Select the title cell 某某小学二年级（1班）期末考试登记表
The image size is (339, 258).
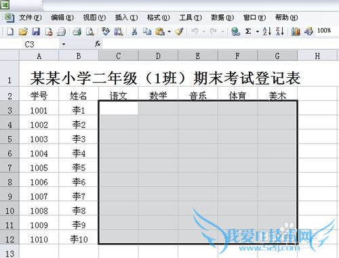click(x=165, y=78)
